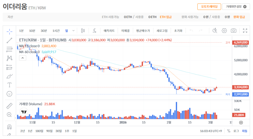Open the indicators fx menu
The width and height of the screenshot is (253, 139).
[x=94, y=31]
